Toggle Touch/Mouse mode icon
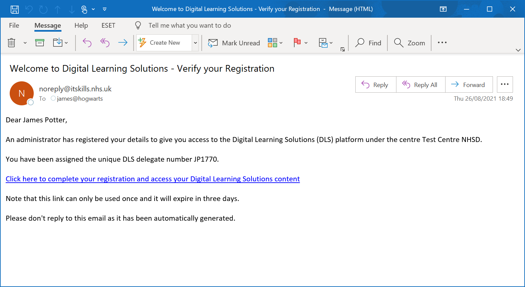 click(84, 9)
